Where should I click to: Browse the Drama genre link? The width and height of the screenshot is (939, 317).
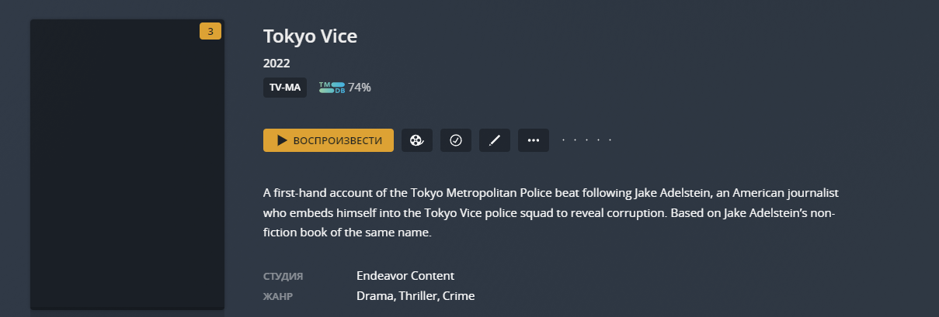(x=375, y=296)
